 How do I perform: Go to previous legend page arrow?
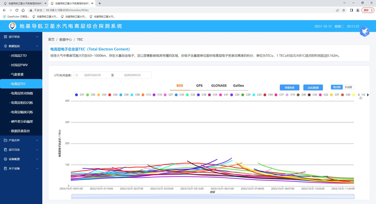[359, 95]
